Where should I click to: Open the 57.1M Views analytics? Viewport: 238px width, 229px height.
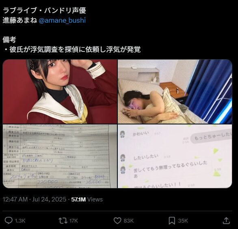point(87,199)
